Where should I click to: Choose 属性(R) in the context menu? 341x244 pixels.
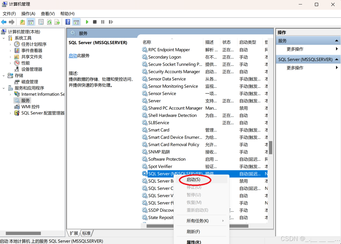201,242
